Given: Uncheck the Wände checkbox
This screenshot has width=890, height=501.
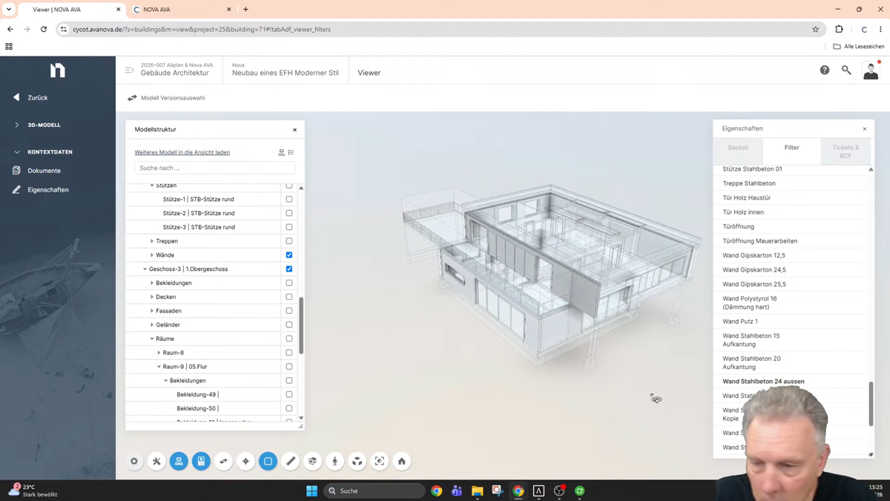Looking at the screenshot, I should pyautogui.click(x=289, y=255).
